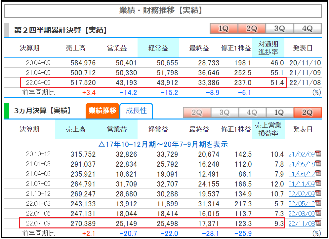This screenshot has height=239, width=329.
Task: Click 3ヵ月決算【実績】 heading
Action: point(43,110)
